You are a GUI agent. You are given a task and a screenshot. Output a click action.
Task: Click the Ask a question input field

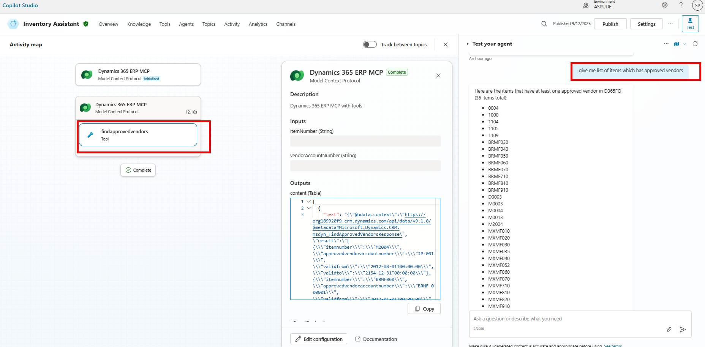point(551,319)
